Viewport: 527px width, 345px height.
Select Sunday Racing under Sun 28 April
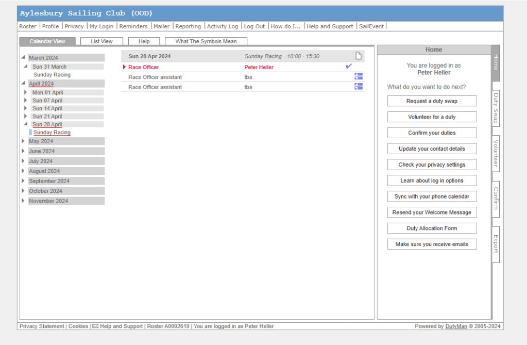point(52,133)
